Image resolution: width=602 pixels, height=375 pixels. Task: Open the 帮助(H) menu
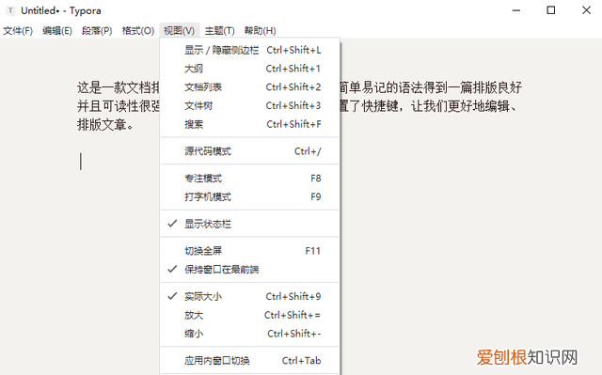click(260, 31)
